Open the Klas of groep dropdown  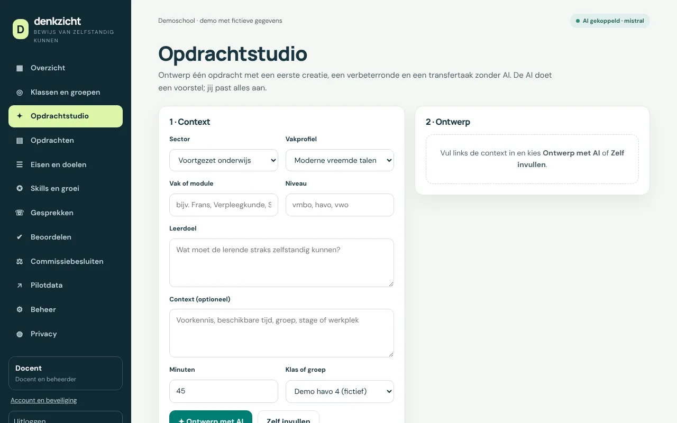[x=340, y=391]
